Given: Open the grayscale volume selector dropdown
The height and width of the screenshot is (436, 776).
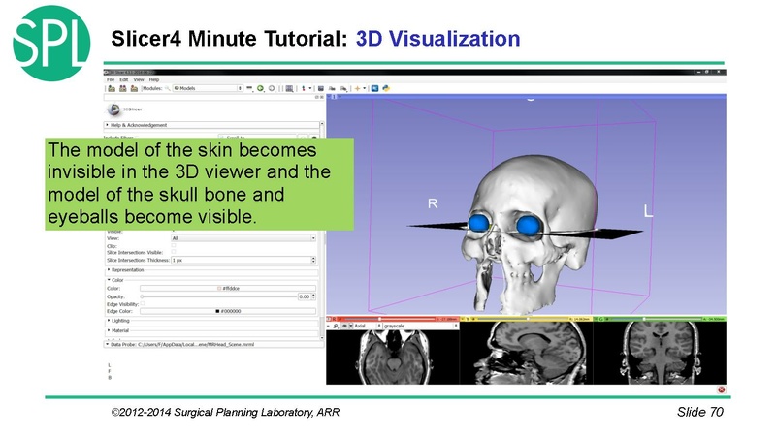Looking at the screenshot, I should (421, 327).
